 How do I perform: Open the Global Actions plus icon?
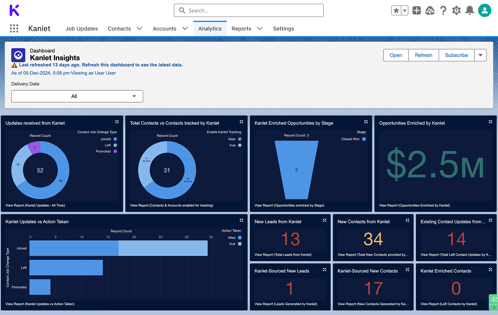[x=417, y=11]
